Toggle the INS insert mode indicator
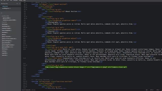162x91 pixels. (x=147, y=90)
